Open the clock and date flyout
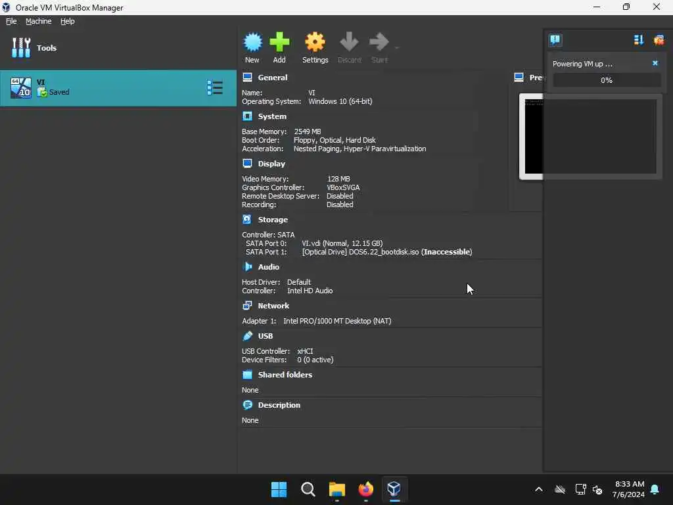This screenshot has width=673, height=505. pyautogui.click(x=629, y=489)
